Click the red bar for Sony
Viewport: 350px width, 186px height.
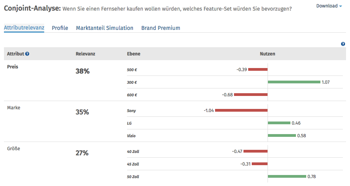point(241,110)
